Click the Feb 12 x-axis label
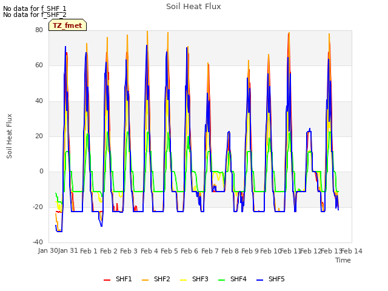The height and width of the screenshot is (291, 388). [x=310, y=251]
